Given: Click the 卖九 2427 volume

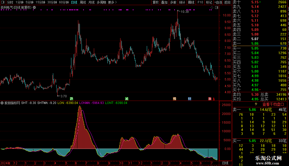Looking at the screenshot, I should (x=282, y=7).
